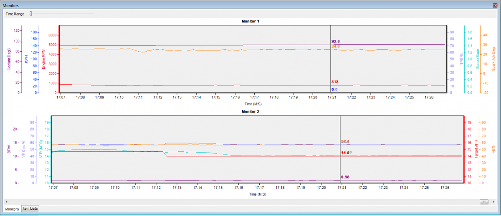The width and height of the screenshot is (501, 216).
Task: Click the 0.0 cursor value in Monitor 1
Action: pyautogui.click(x=334, y=90)
